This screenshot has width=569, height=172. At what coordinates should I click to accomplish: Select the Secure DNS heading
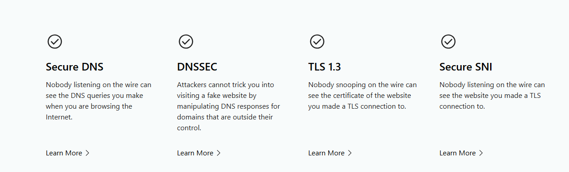click(74, 67)
